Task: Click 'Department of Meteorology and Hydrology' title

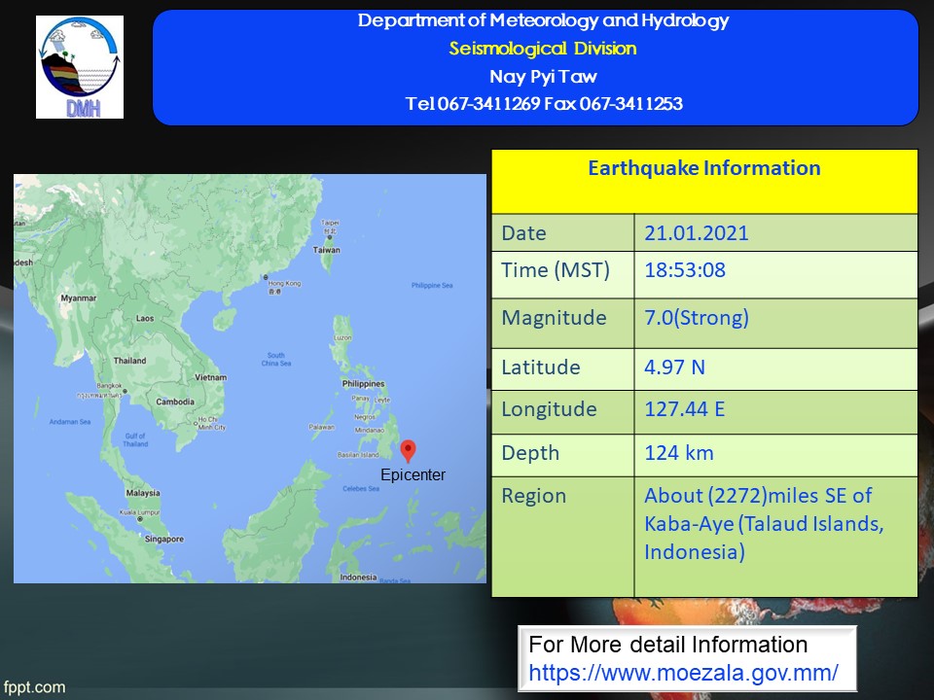Action: tap(543, 20)
